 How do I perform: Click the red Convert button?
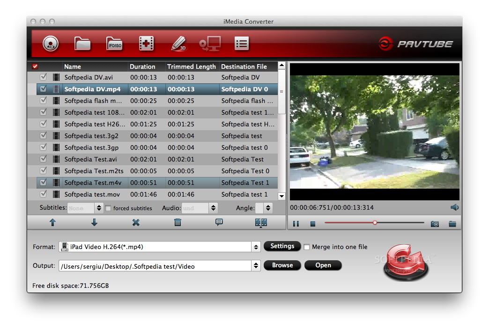(406, 263)
